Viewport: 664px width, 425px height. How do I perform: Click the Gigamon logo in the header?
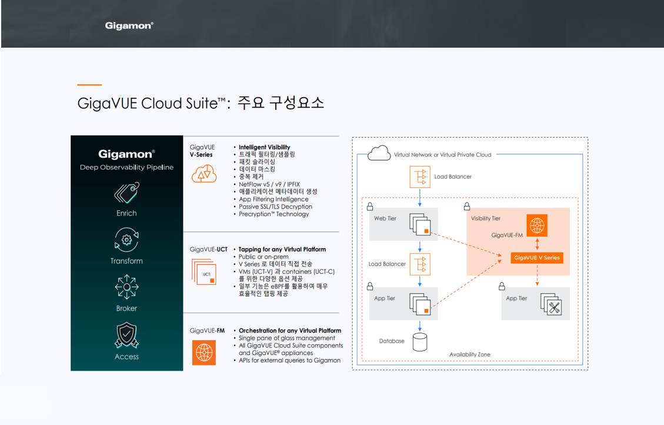coord(129,26)
